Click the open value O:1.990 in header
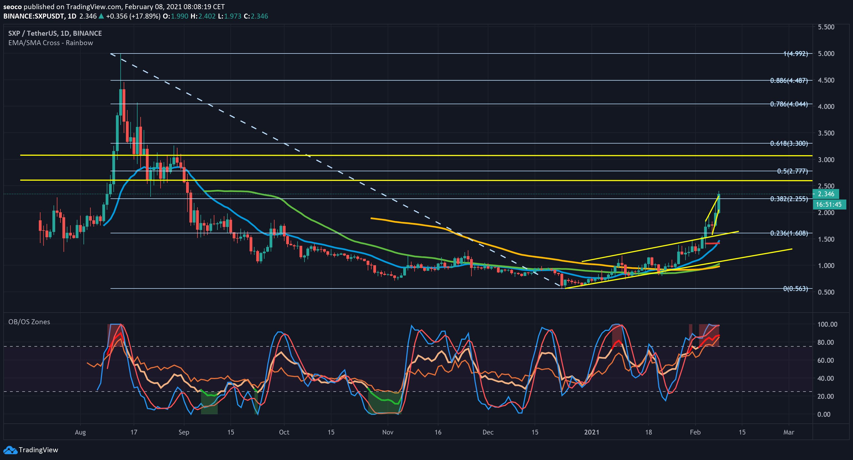This screenshot has width=853, height=460. pyautogui.click(x=176, y=16)
